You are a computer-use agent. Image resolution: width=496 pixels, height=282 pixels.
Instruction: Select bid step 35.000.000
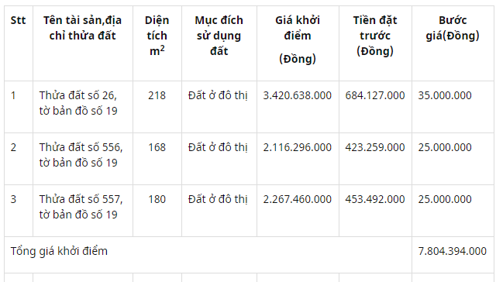[445, 95]
